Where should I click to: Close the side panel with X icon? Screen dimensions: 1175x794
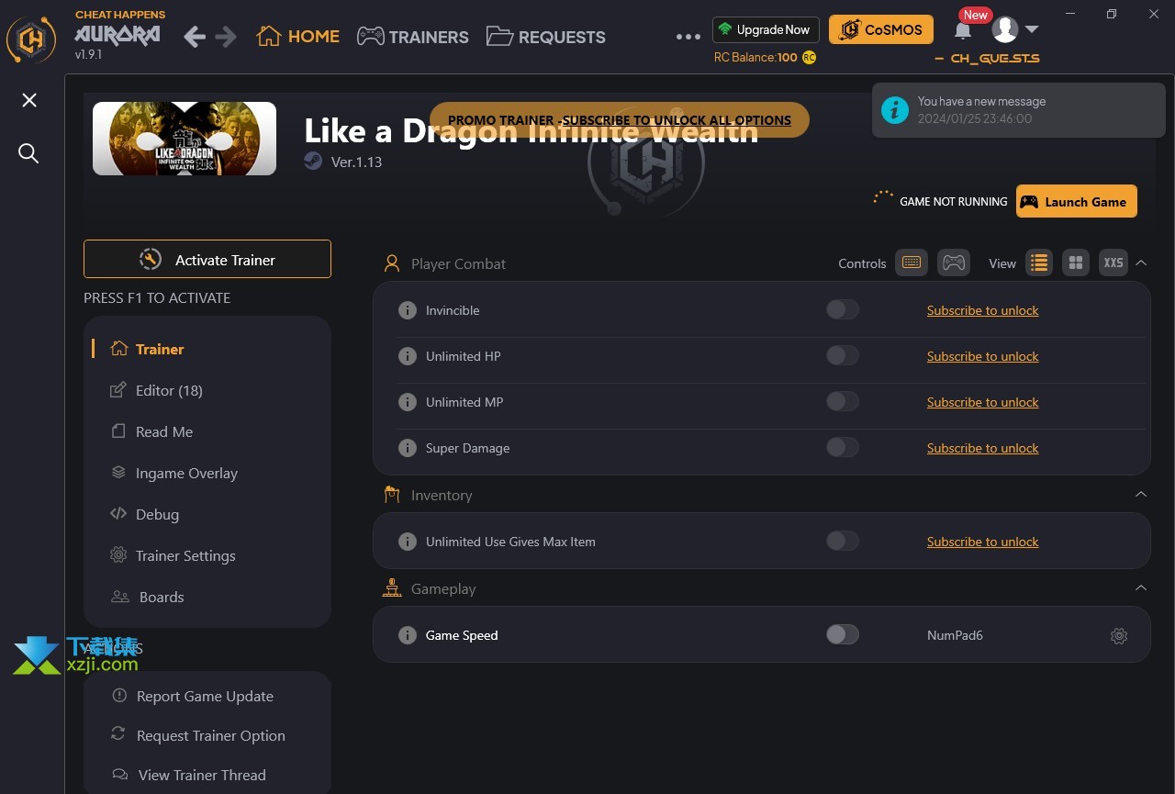coord(29,100)
